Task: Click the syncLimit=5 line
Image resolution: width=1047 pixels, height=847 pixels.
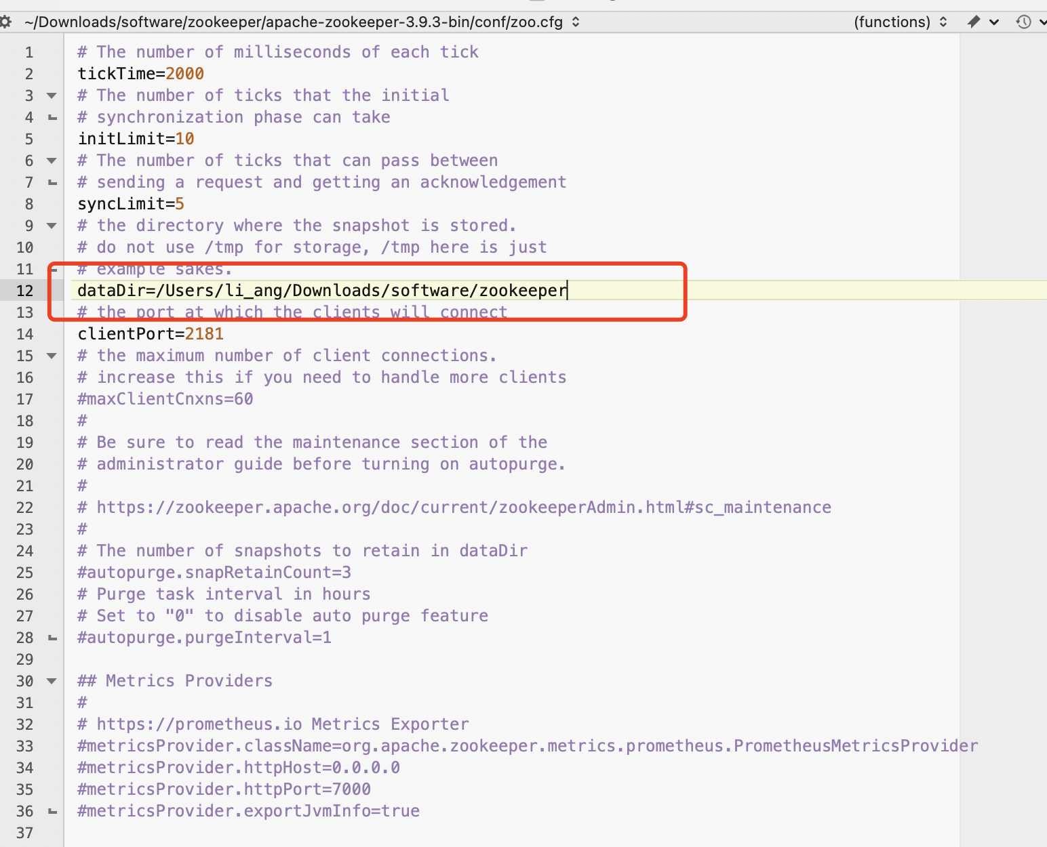Action: pos(131,204)
